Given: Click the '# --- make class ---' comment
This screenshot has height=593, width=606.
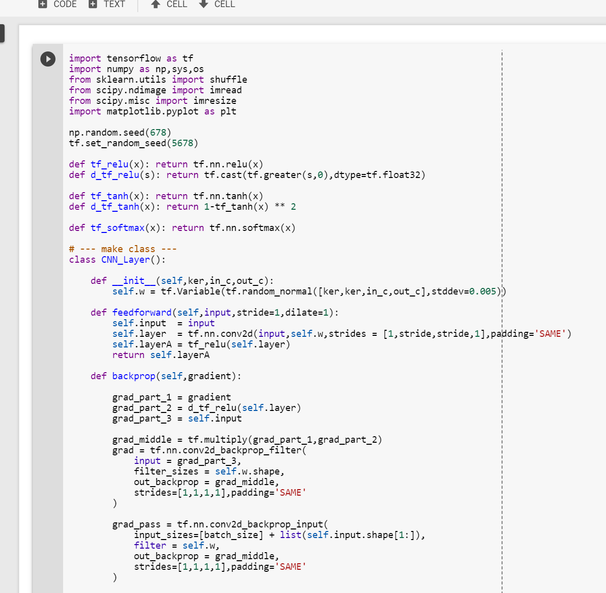Looking at the screenshot, I should [123, 249].
